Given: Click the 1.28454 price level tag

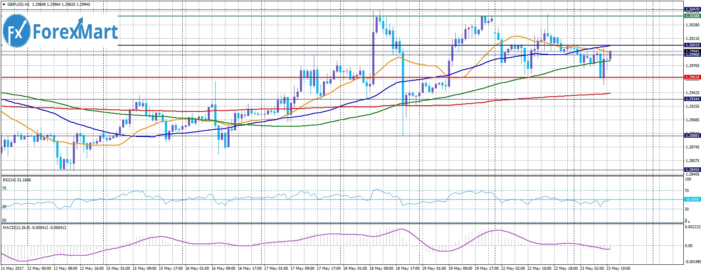Looking at the screenshot, I should pyautogui.click(x=692, y=170).
